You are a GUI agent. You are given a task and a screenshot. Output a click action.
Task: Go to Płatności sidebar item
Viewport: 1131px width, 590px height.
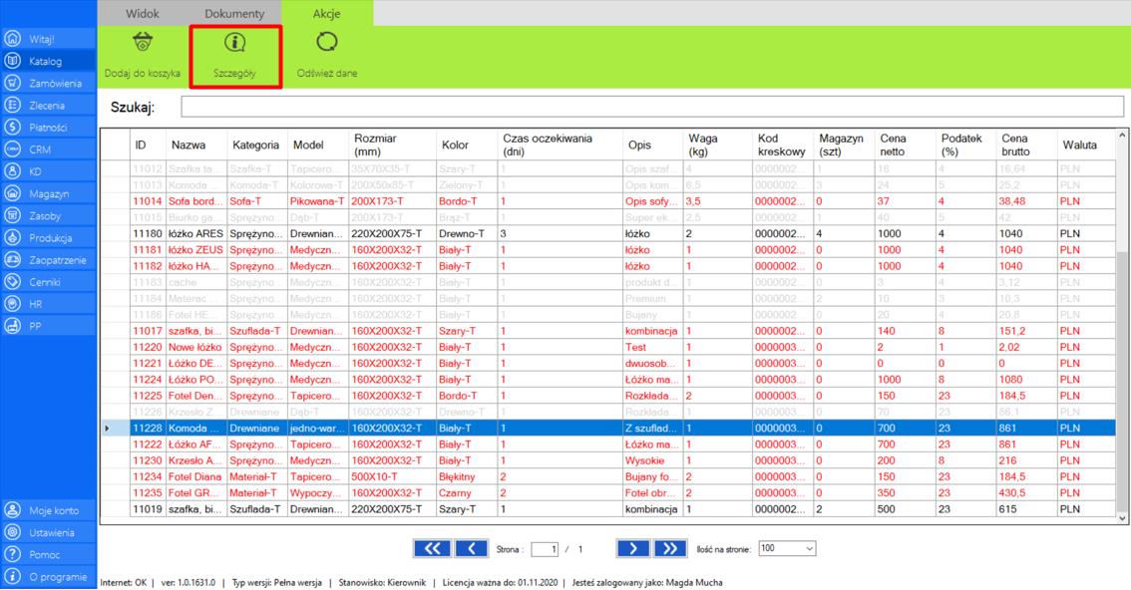pos(48,128)
